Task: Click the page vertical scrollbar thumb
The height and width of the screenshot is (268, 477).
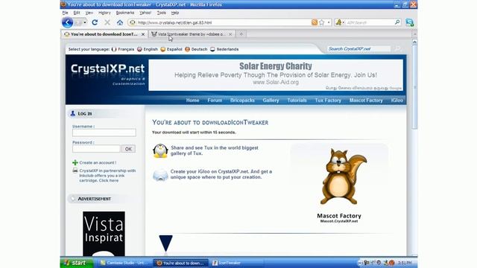Action: (x=414, y=86)
